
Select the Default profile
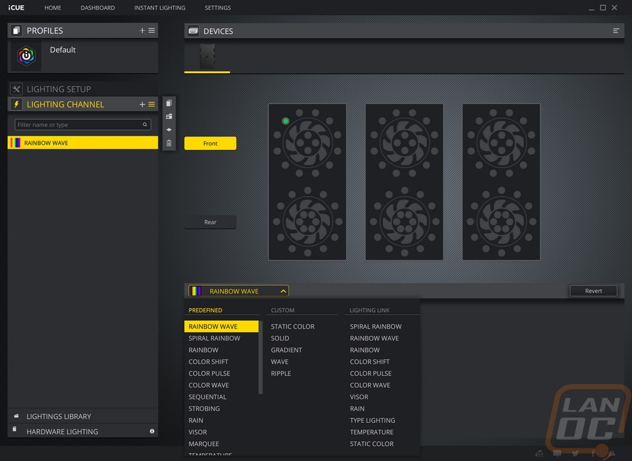[x=83, y=56]
